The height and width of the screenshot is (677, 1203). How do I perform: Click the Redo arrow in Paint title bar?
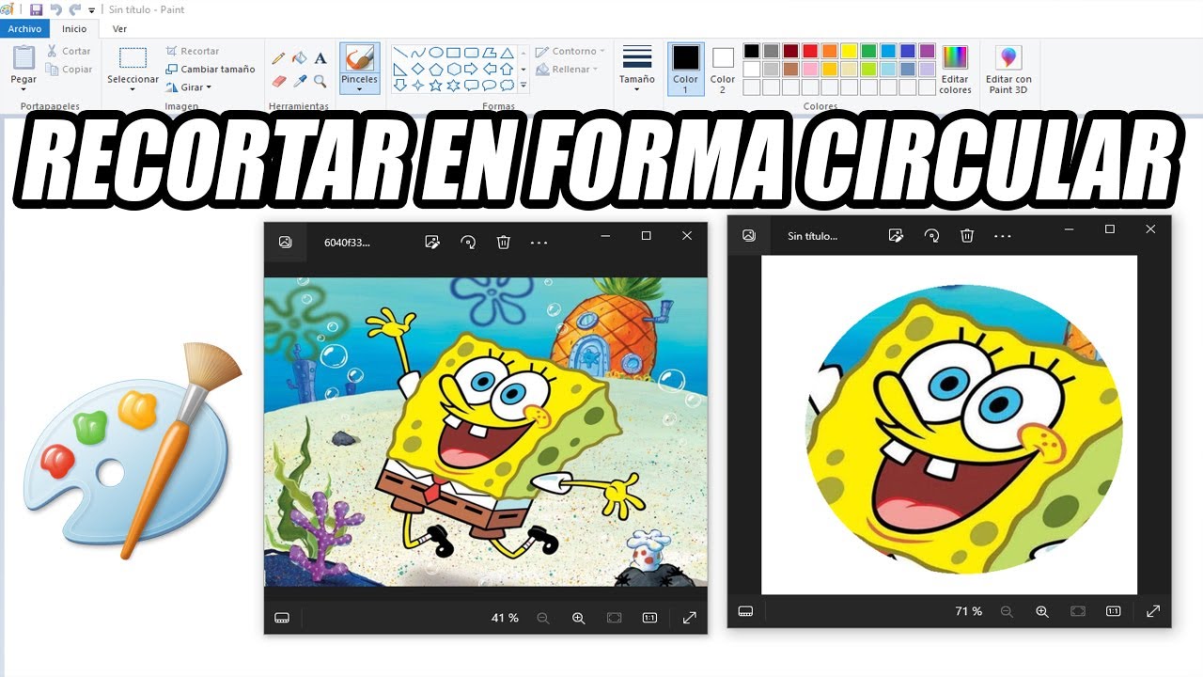click(74, 9)
